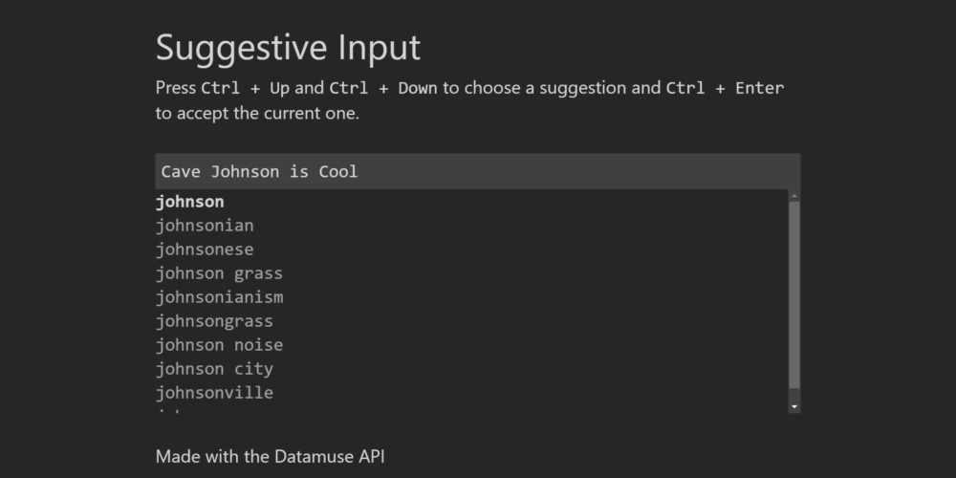Pick the "johnsongrass" suggestion

point(214,320)
